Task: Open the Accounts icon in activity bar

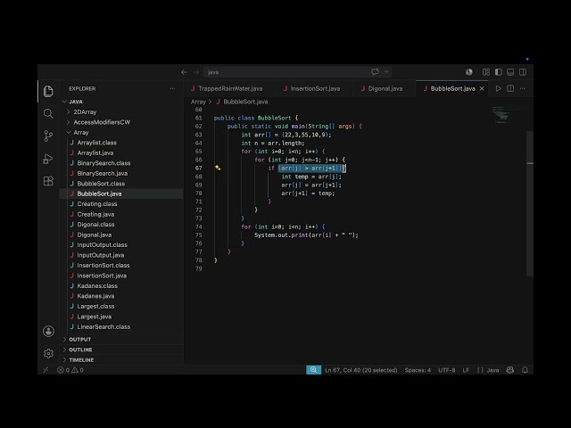Action: click(48, 331)
